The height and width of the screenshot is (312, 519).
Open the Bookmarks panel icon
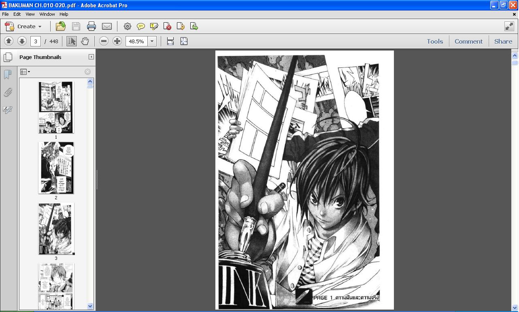(x=8, y=75)
